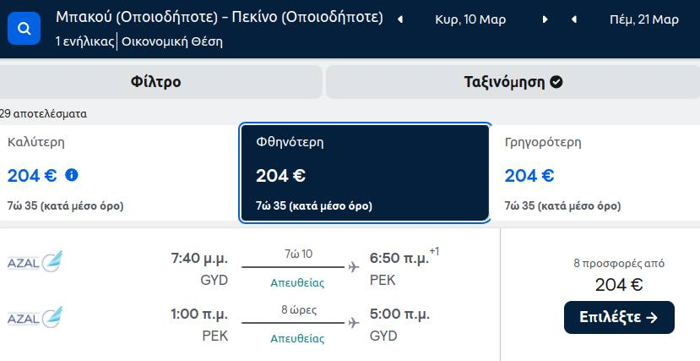Click the outbound flight plane icon to PEK
Screen dimensions: 700x361
click(354, 267)
